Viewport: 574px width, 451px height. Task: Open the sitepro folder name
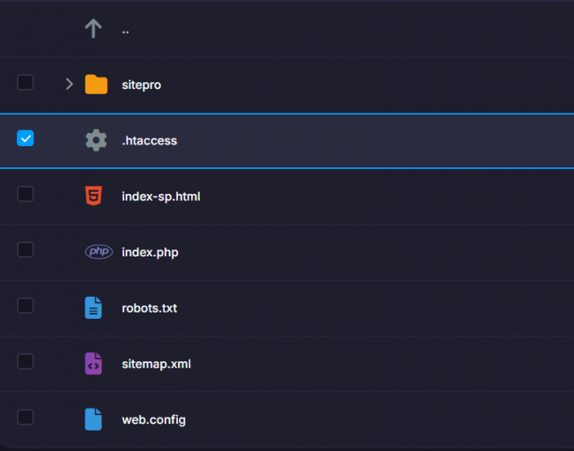point(141,85)
